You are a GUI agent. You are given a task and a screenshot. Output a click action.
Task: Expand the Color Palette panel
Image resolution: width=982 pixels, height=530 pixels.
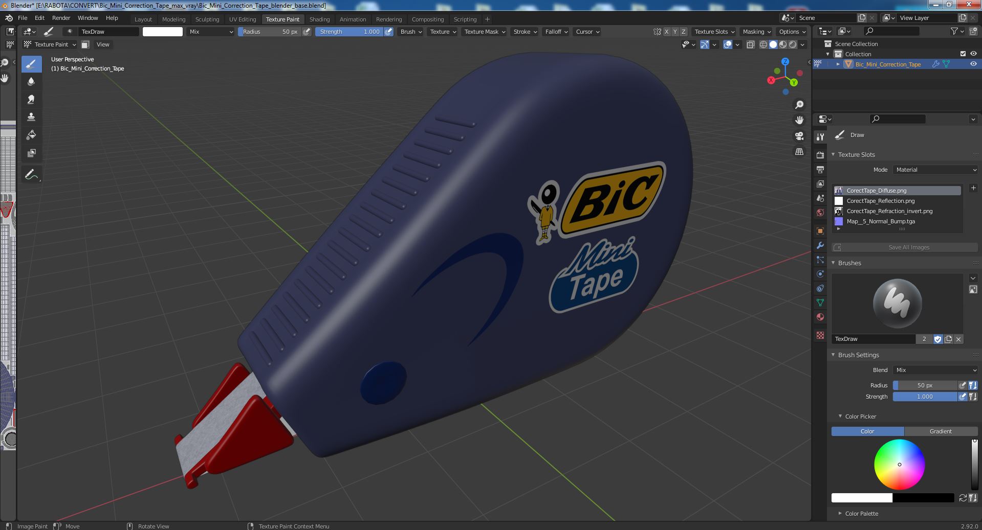(861, 514)
